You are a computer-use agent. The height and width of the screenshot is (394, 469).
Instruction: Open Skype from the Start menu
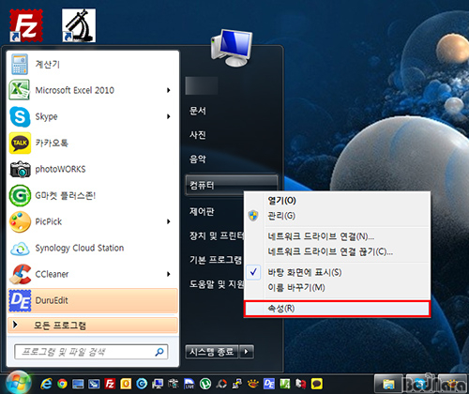93,116
